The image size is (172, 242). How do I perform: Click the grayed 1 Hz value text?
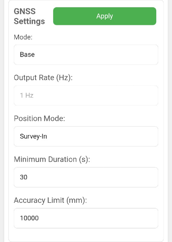[27, 95]
